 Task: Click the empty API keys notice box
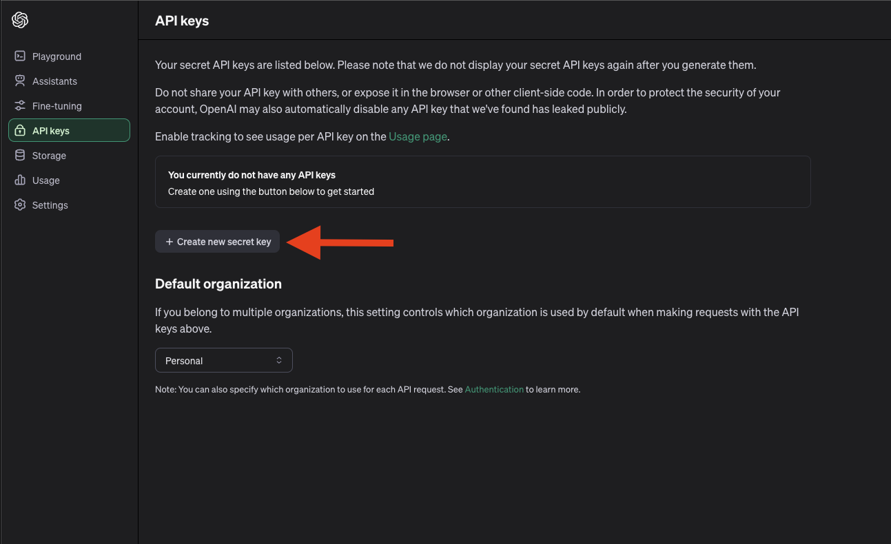[482, 182]
